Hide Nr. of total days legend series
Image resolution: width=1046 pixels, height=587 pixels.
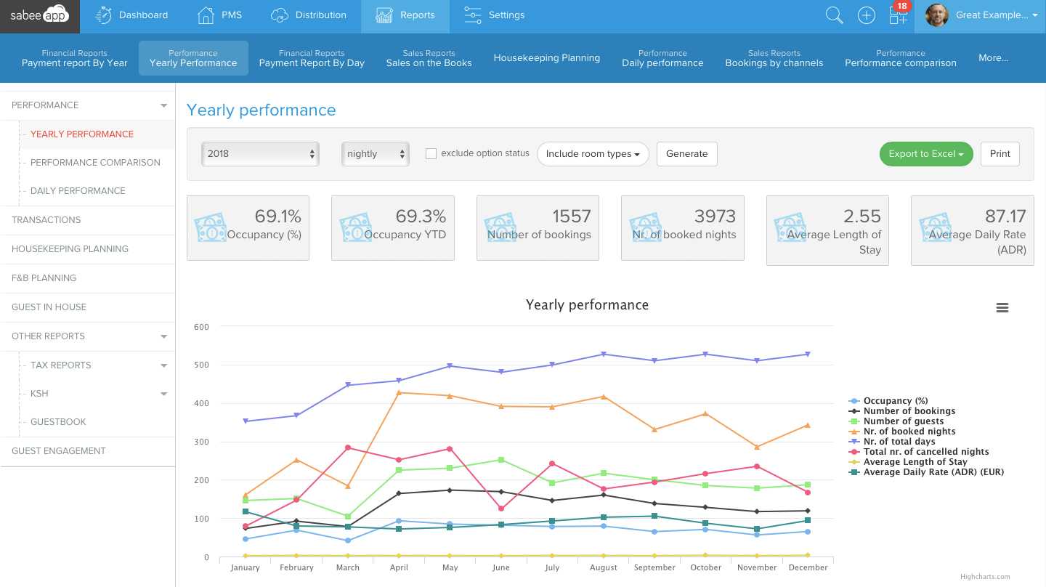click(x=899, y=442)
